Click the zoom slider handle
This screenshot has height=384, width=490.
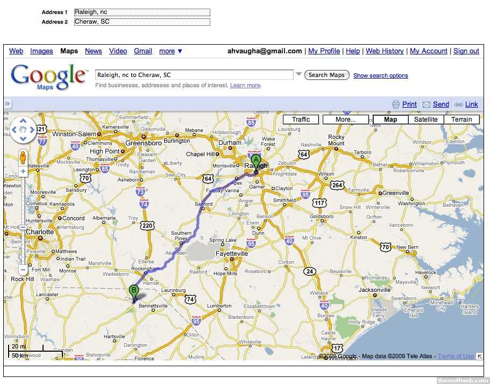coord(23,226)
